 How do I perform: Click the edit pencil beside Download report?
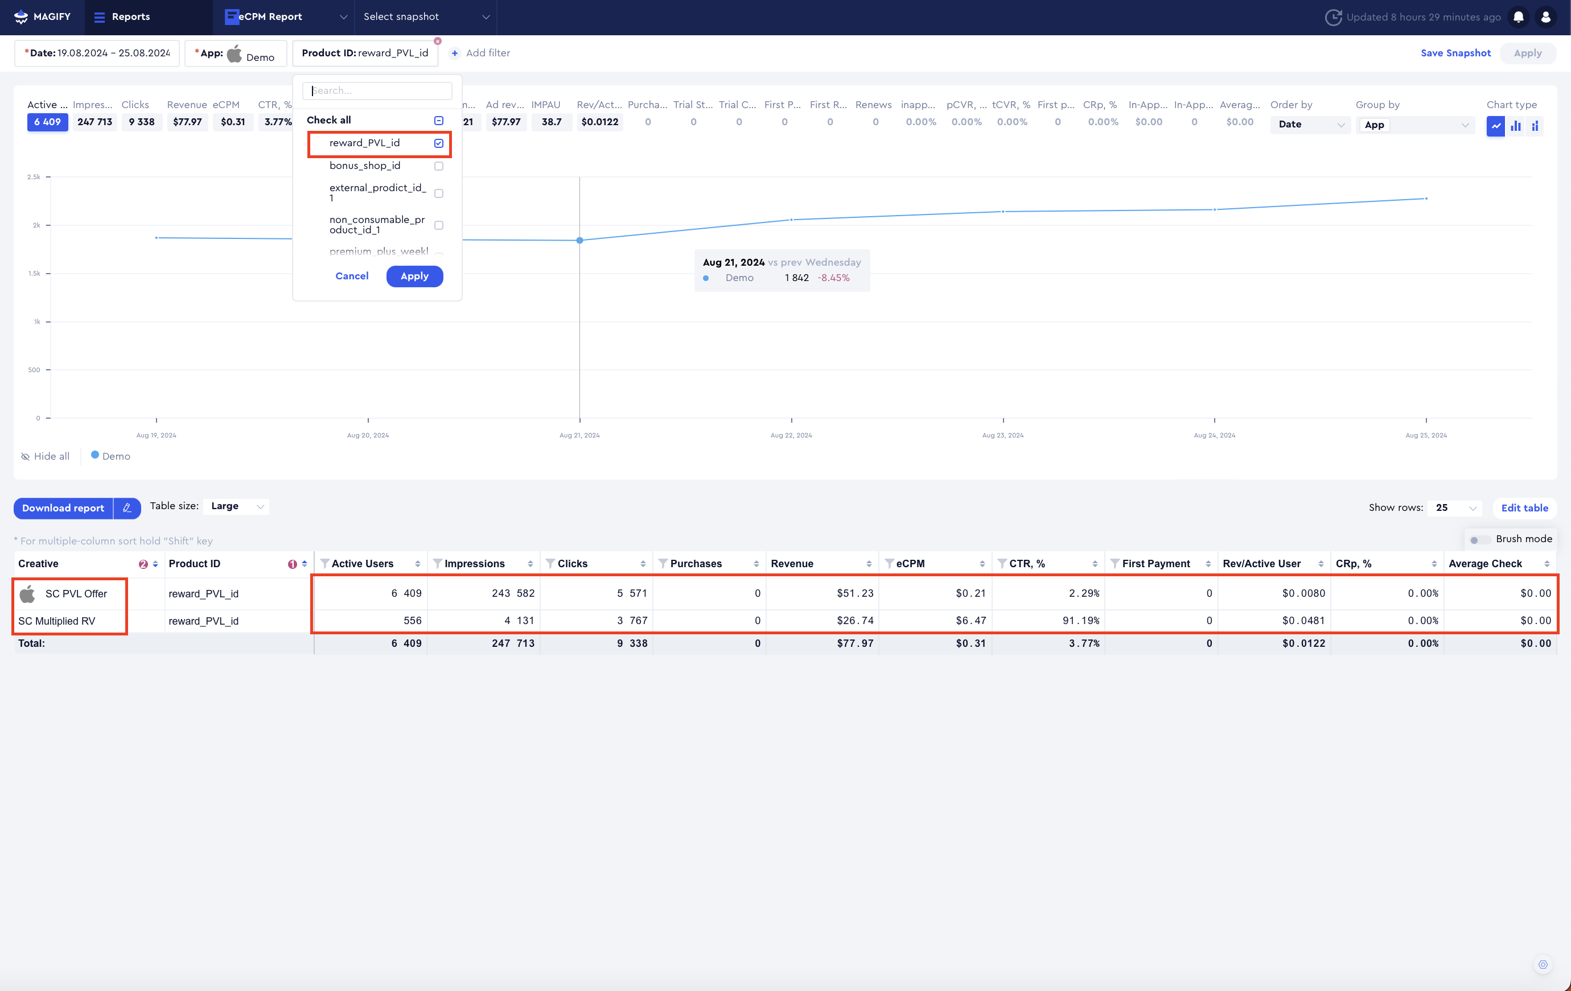(128, 508)
